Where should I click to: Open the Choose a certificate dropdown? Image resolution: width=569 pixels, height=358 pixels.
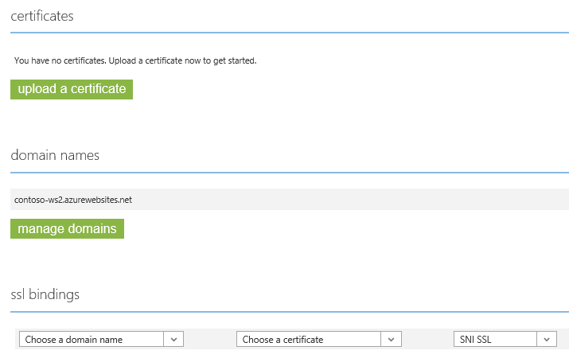coord(309,339)
